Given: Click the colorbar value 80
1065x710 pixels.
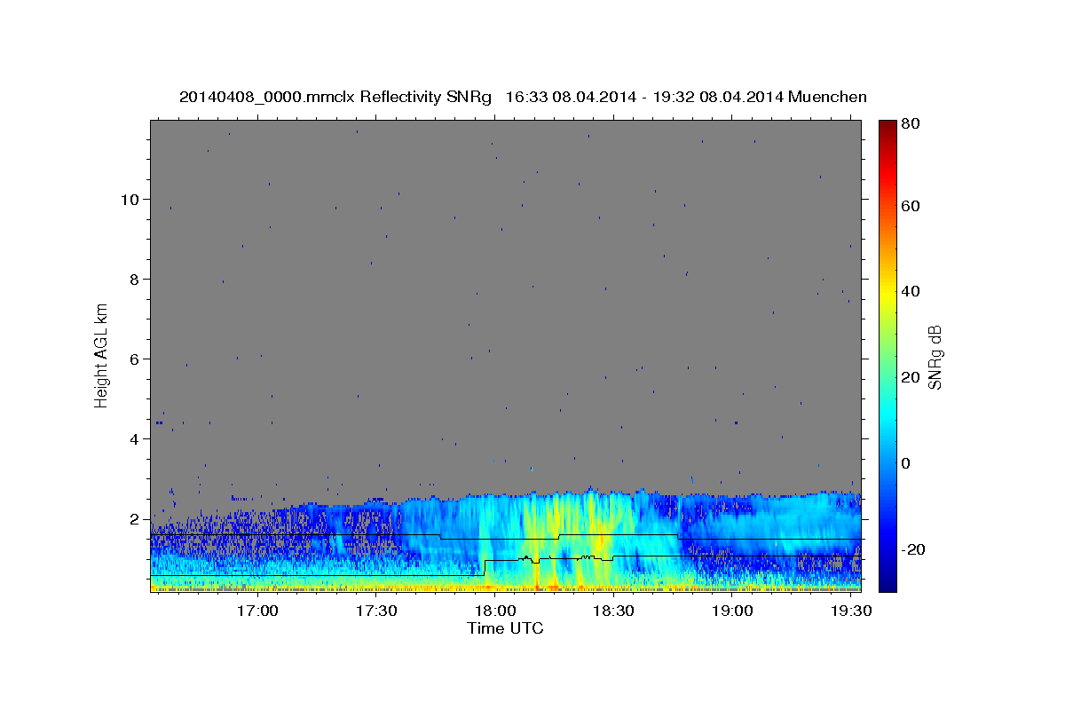Looking at the screenshot, I should 912,124.
